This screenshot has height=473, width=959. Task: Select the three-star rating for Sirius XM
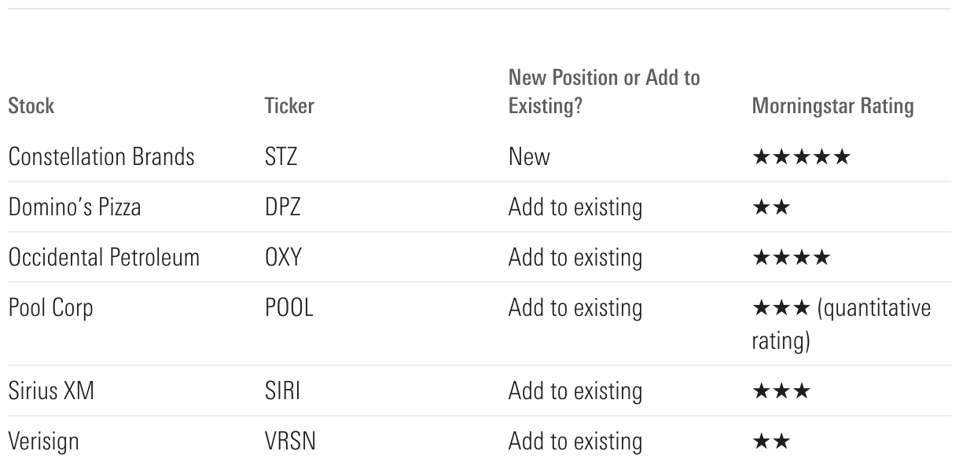(x=781, y=391)
